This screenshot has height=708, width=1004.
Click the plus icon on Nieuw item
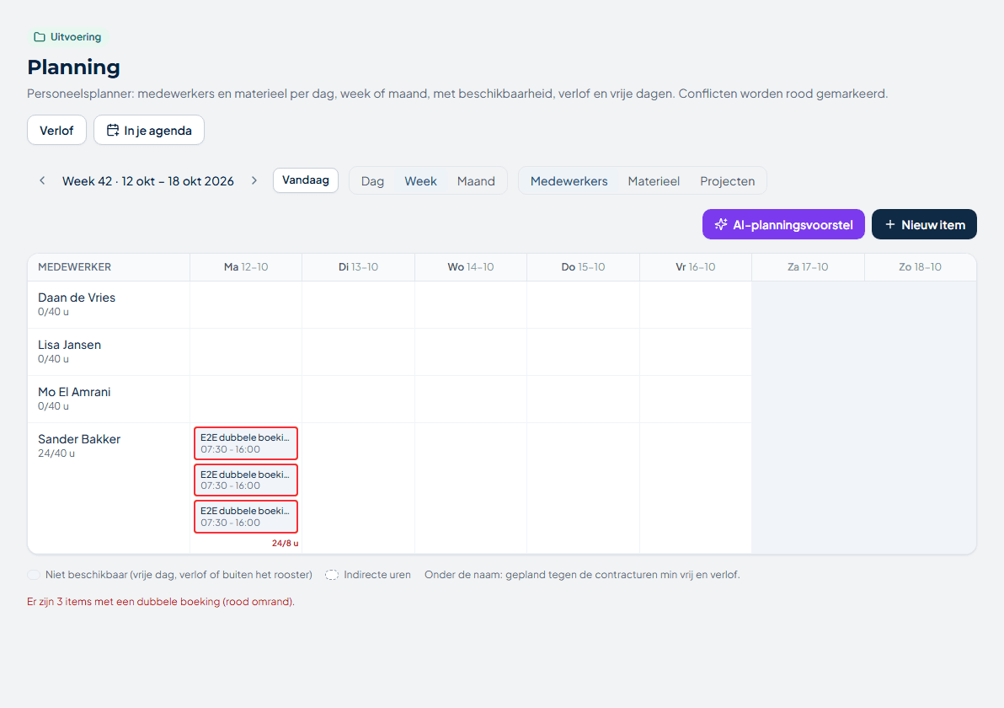click(x=890, y=224)
